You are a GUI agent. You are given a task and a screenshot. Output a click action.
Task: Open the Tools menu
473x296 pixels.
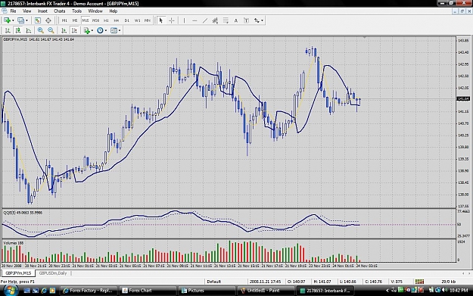76,11
